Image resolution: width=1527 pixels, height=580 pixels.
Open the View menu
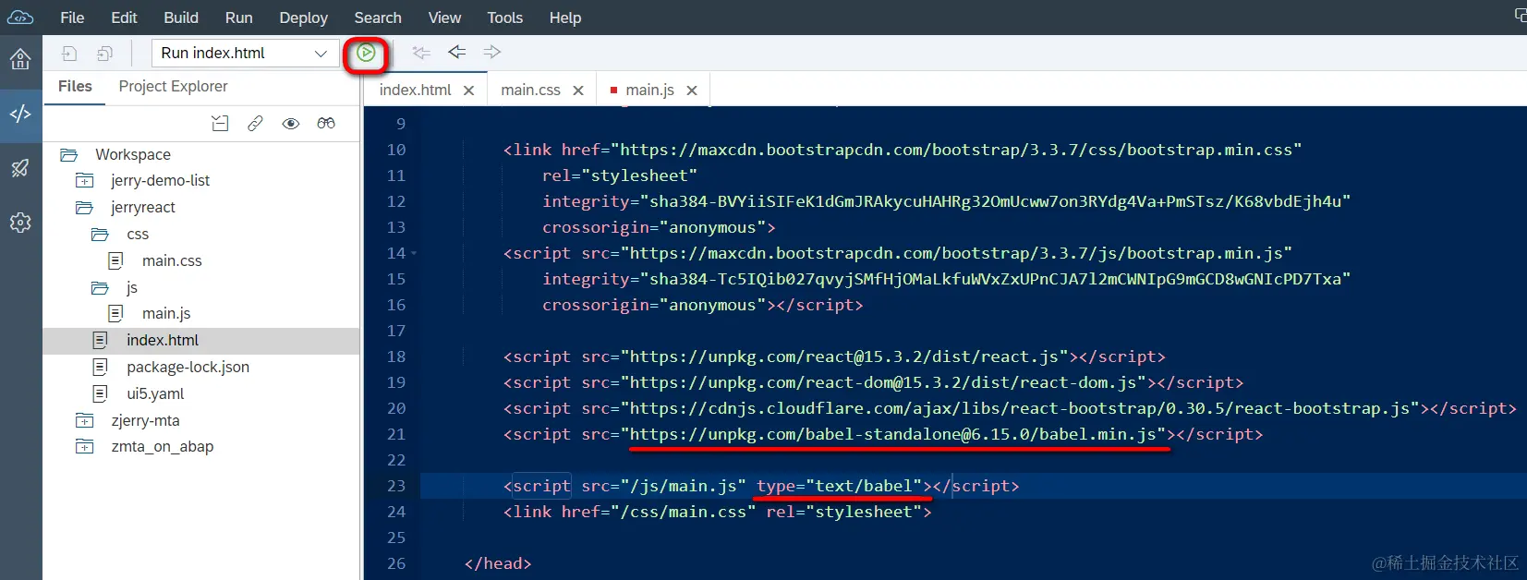pos(444,18)
